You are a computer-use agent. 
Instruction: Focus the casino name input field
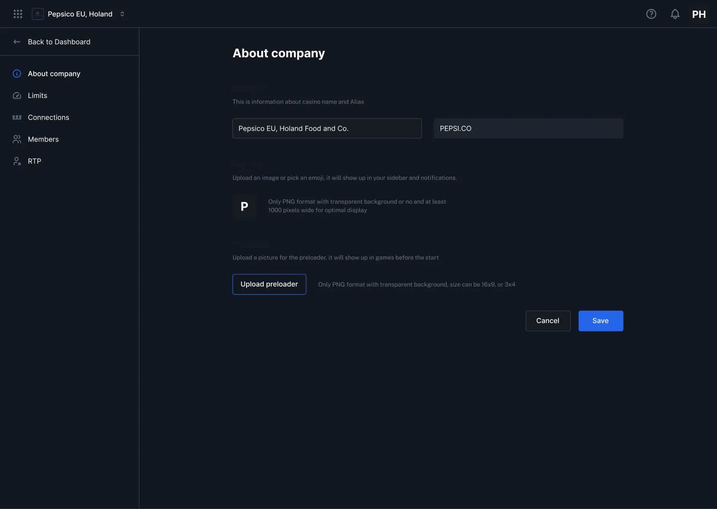pyautogui.click(x=327, y=128)
